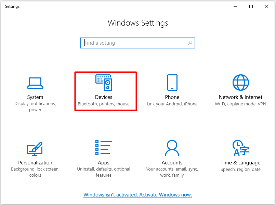Click 'Bluetooth, printers, mouse' description
Image resolution: width=276 pixels, height=205 pixels.
(104, 104)
